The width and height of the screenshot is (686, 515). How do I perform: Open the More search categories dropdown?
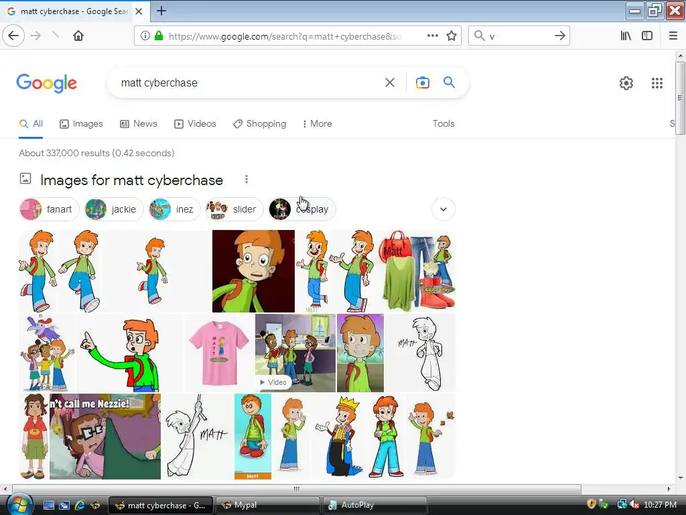317,124
